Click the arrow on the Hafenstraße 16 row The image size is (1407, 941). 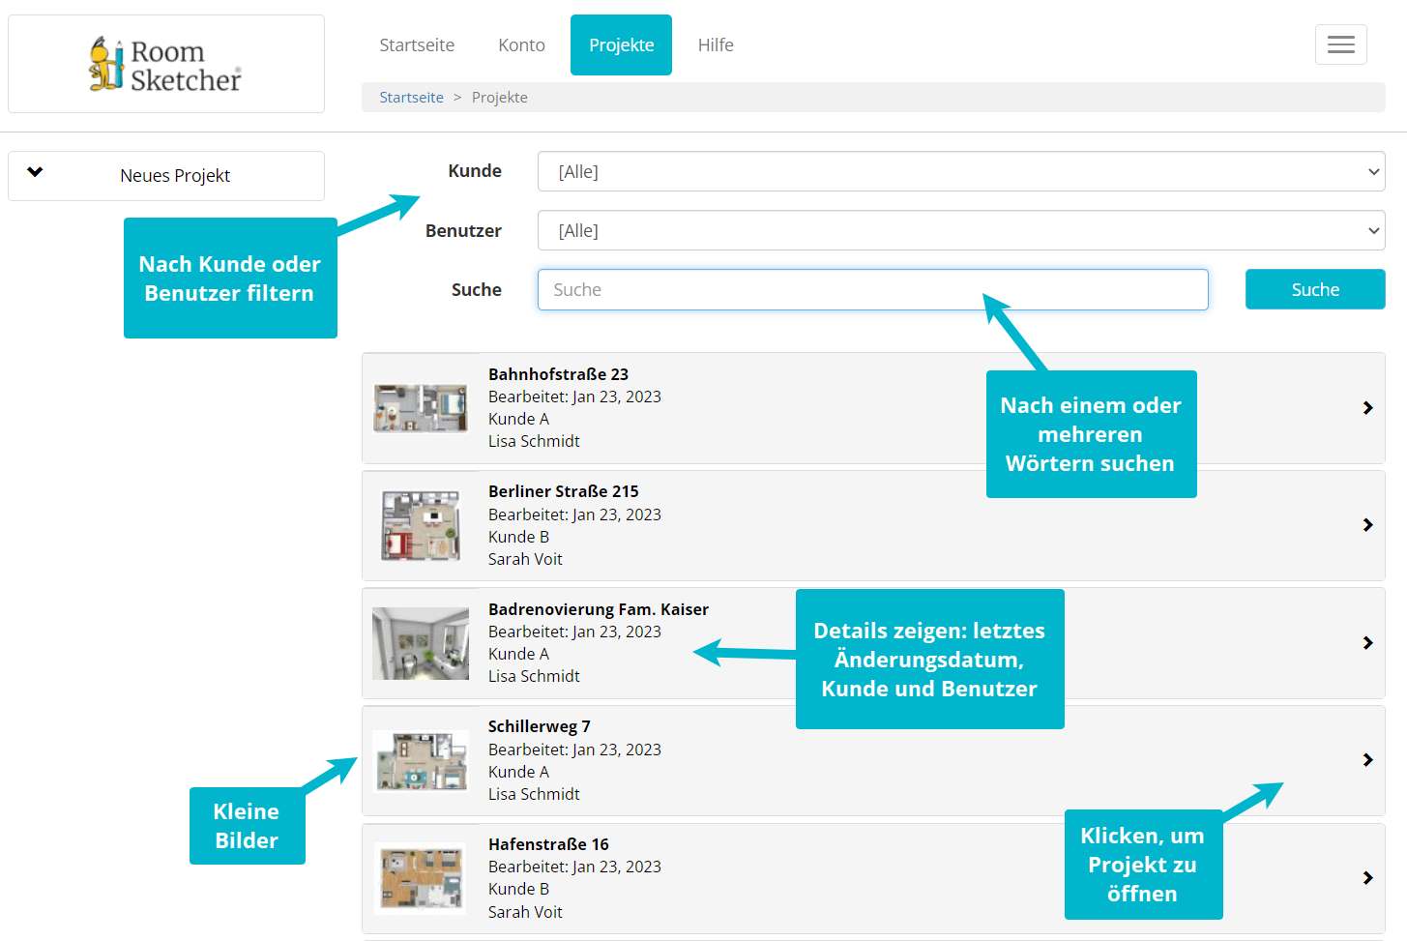(x=1367, y=878)
